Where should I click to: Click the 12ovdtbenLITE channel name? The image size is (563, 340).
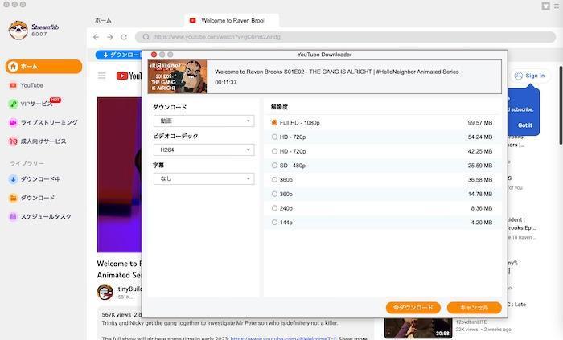471,322
